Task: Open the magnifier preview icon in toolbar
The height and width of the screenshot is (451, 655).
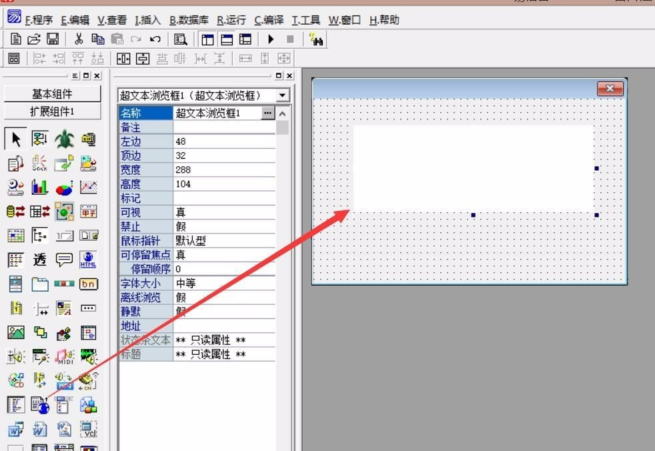Action: pos(181,39)
